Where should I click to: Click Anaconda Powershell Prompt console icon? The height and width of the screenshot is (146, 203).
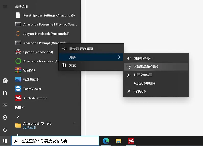click(18, 24)
